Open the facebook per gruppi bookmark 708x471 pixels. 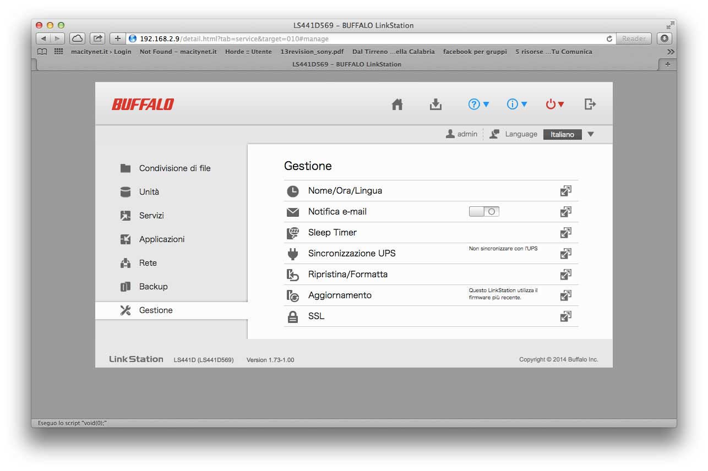[475, 52]
